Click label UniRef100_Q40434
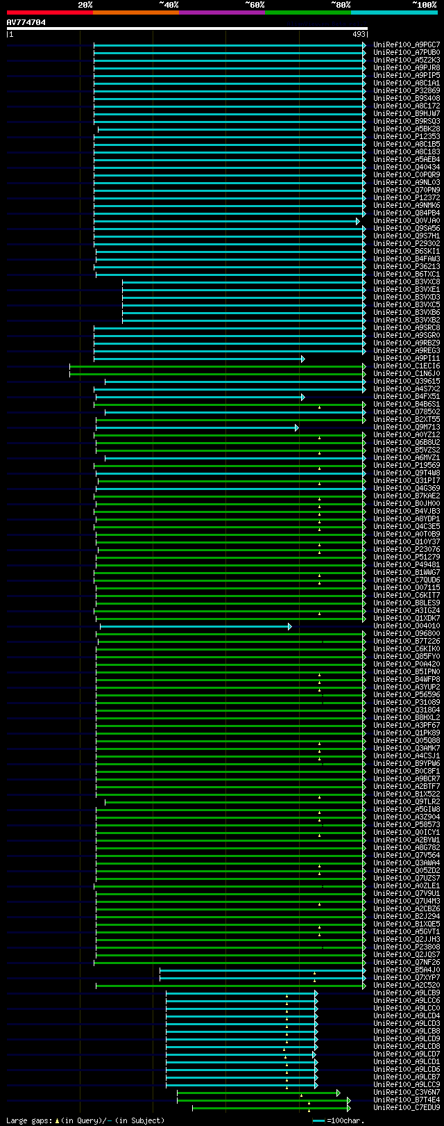Viewport: 444px width, 1126px height. pos(407,168)
